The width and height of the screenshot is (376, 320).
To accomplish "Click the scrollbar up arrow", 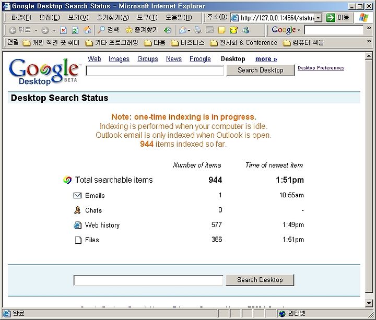I will click(x=369, y=56).
